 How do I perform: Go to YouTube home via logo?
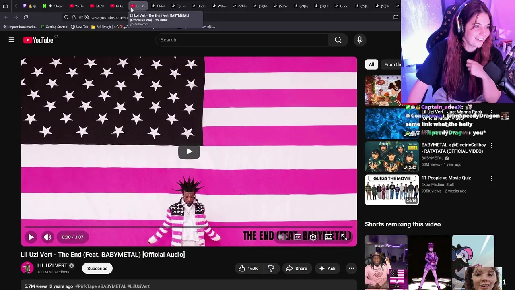coord(38,40)
